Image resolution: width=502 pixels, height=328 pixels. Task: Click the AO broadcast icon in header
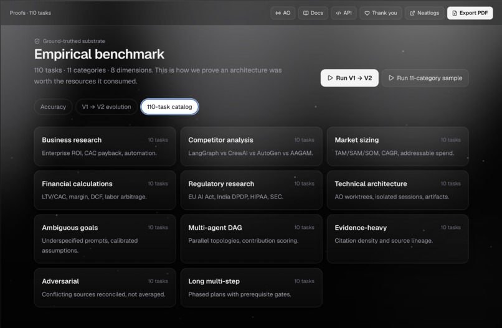pos(278,13)
